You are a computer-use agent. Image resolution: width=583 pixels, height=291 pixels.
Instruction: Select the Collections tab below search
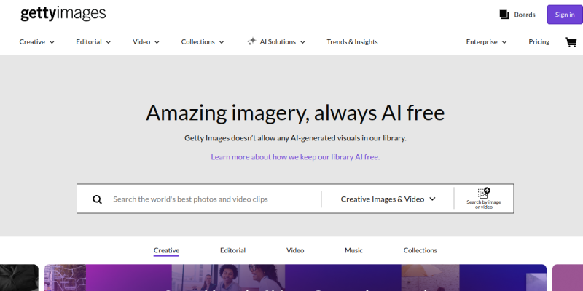pyautogui.click(x=420, y=250)
